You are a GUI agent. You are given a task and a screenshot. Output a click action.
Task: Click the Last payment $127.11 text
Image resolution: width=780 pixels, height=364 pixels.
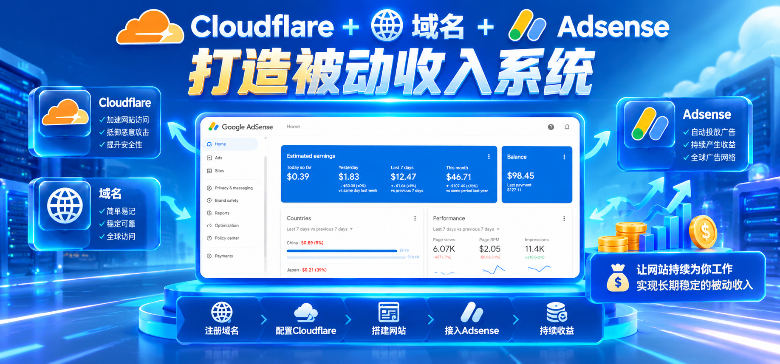pyautogui.click(x=519, y=187)
